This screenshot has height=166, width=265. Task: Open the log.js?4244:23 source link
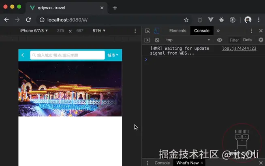point(239,49)
